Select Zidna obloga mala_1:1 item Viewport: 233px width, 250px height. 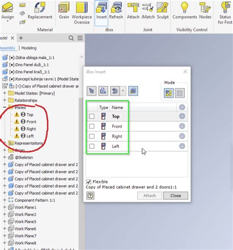(31, 58)
